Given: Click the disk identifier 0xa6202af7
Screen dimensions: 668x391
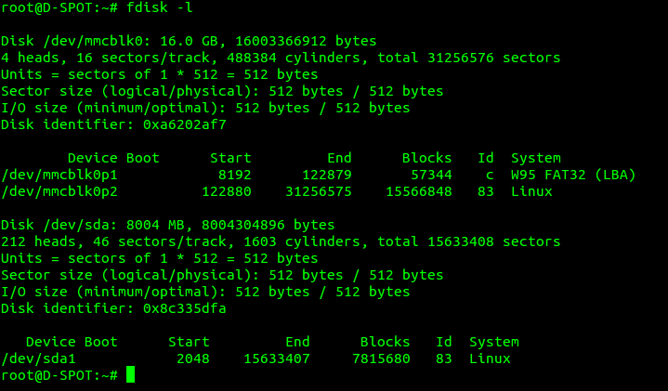Looking at the screenshot, I should [x=185, y=124].
